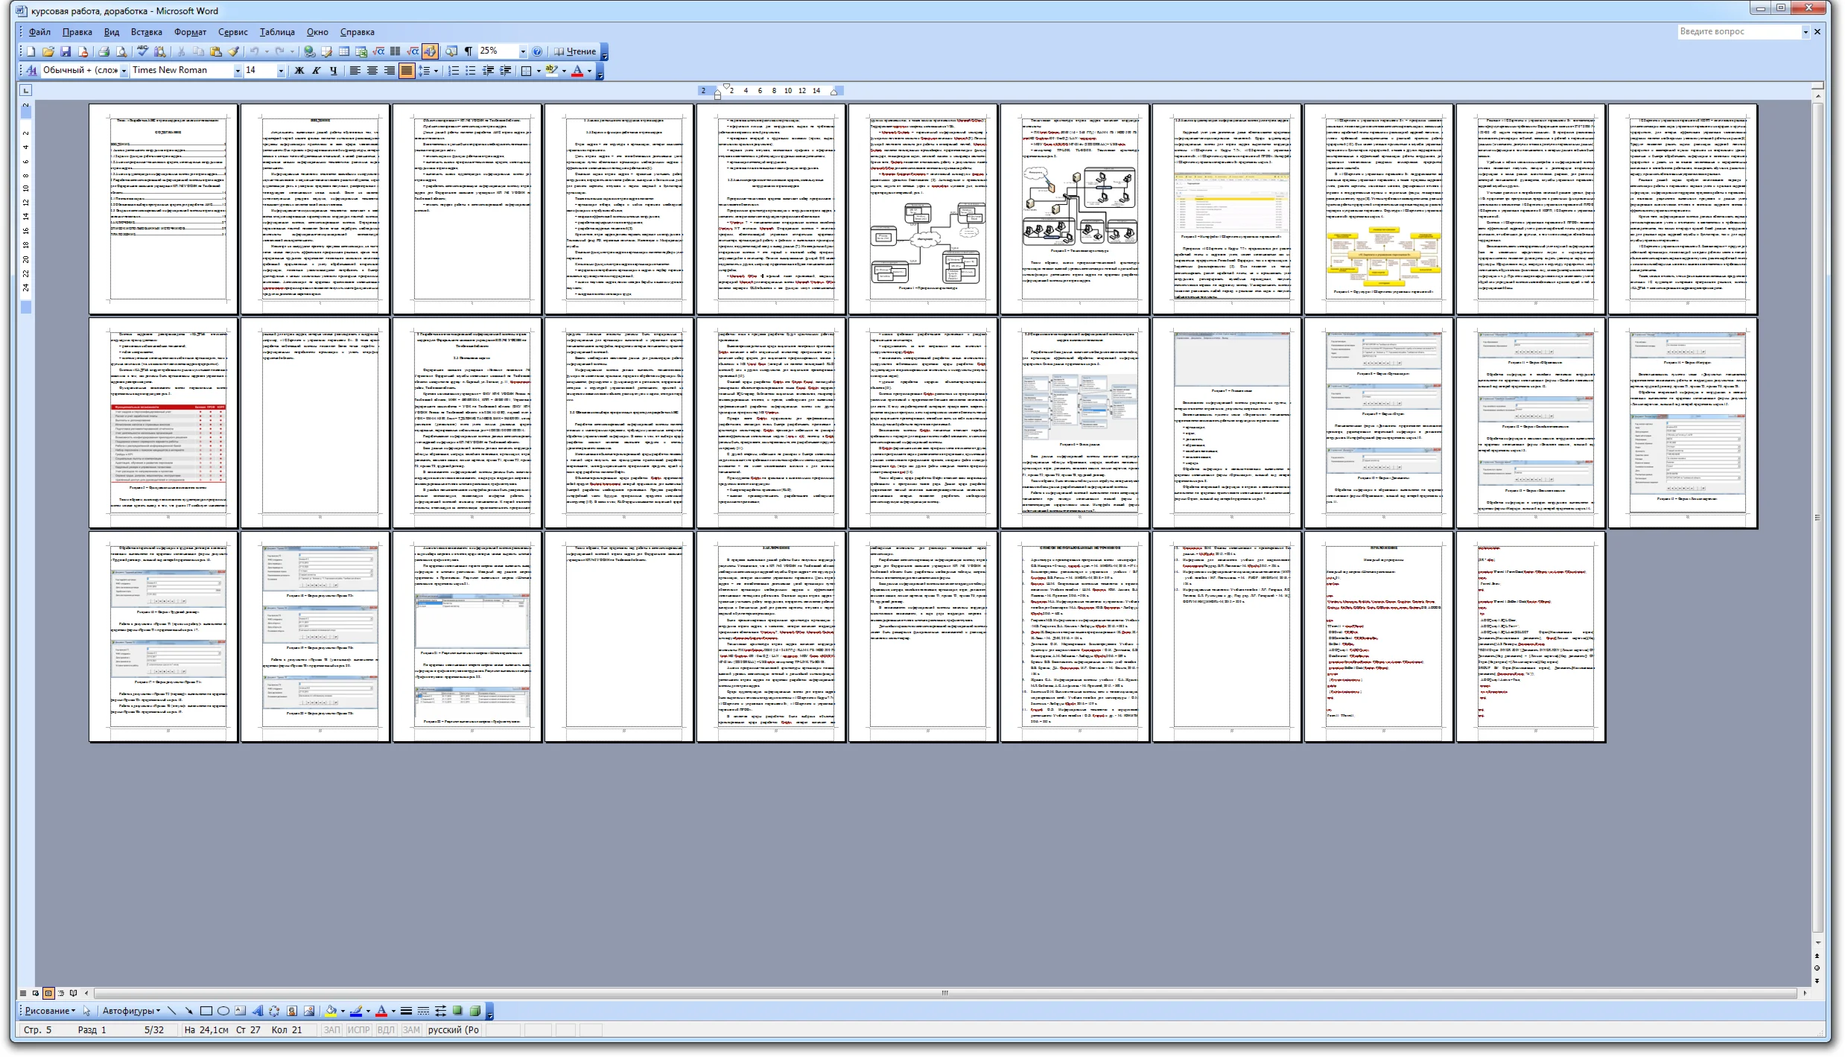Open the zoom percentage dropdown (25%)

[523, 51]
